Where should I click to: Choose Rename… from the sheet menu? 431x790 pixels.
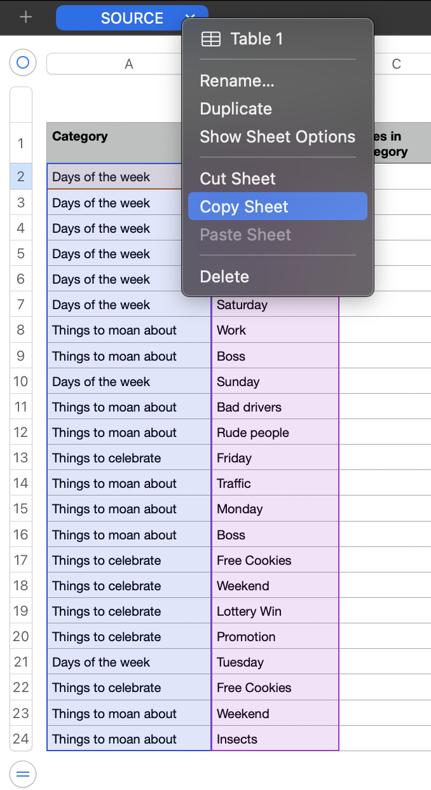[237, 81]
